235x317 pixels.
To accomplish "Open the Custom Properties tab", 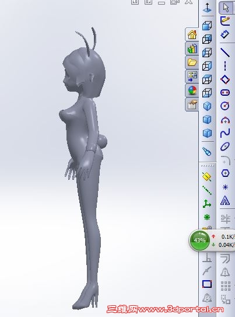I will 192,104.
